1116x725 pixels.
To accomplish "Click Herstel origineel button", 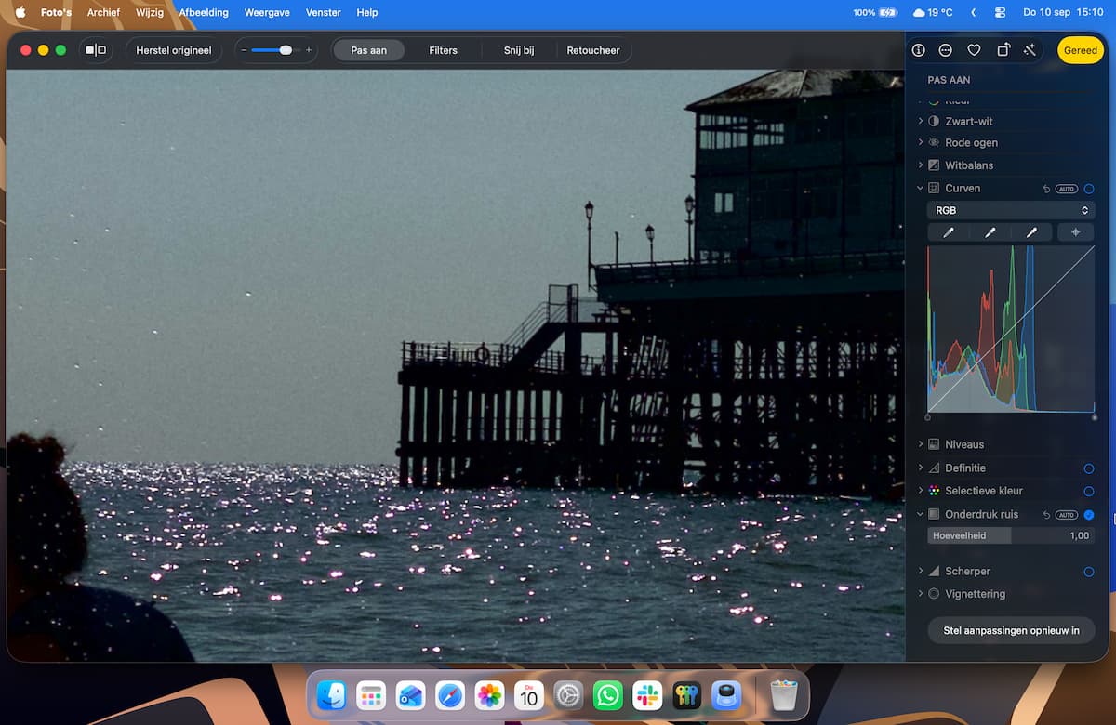I will point(174,50).
